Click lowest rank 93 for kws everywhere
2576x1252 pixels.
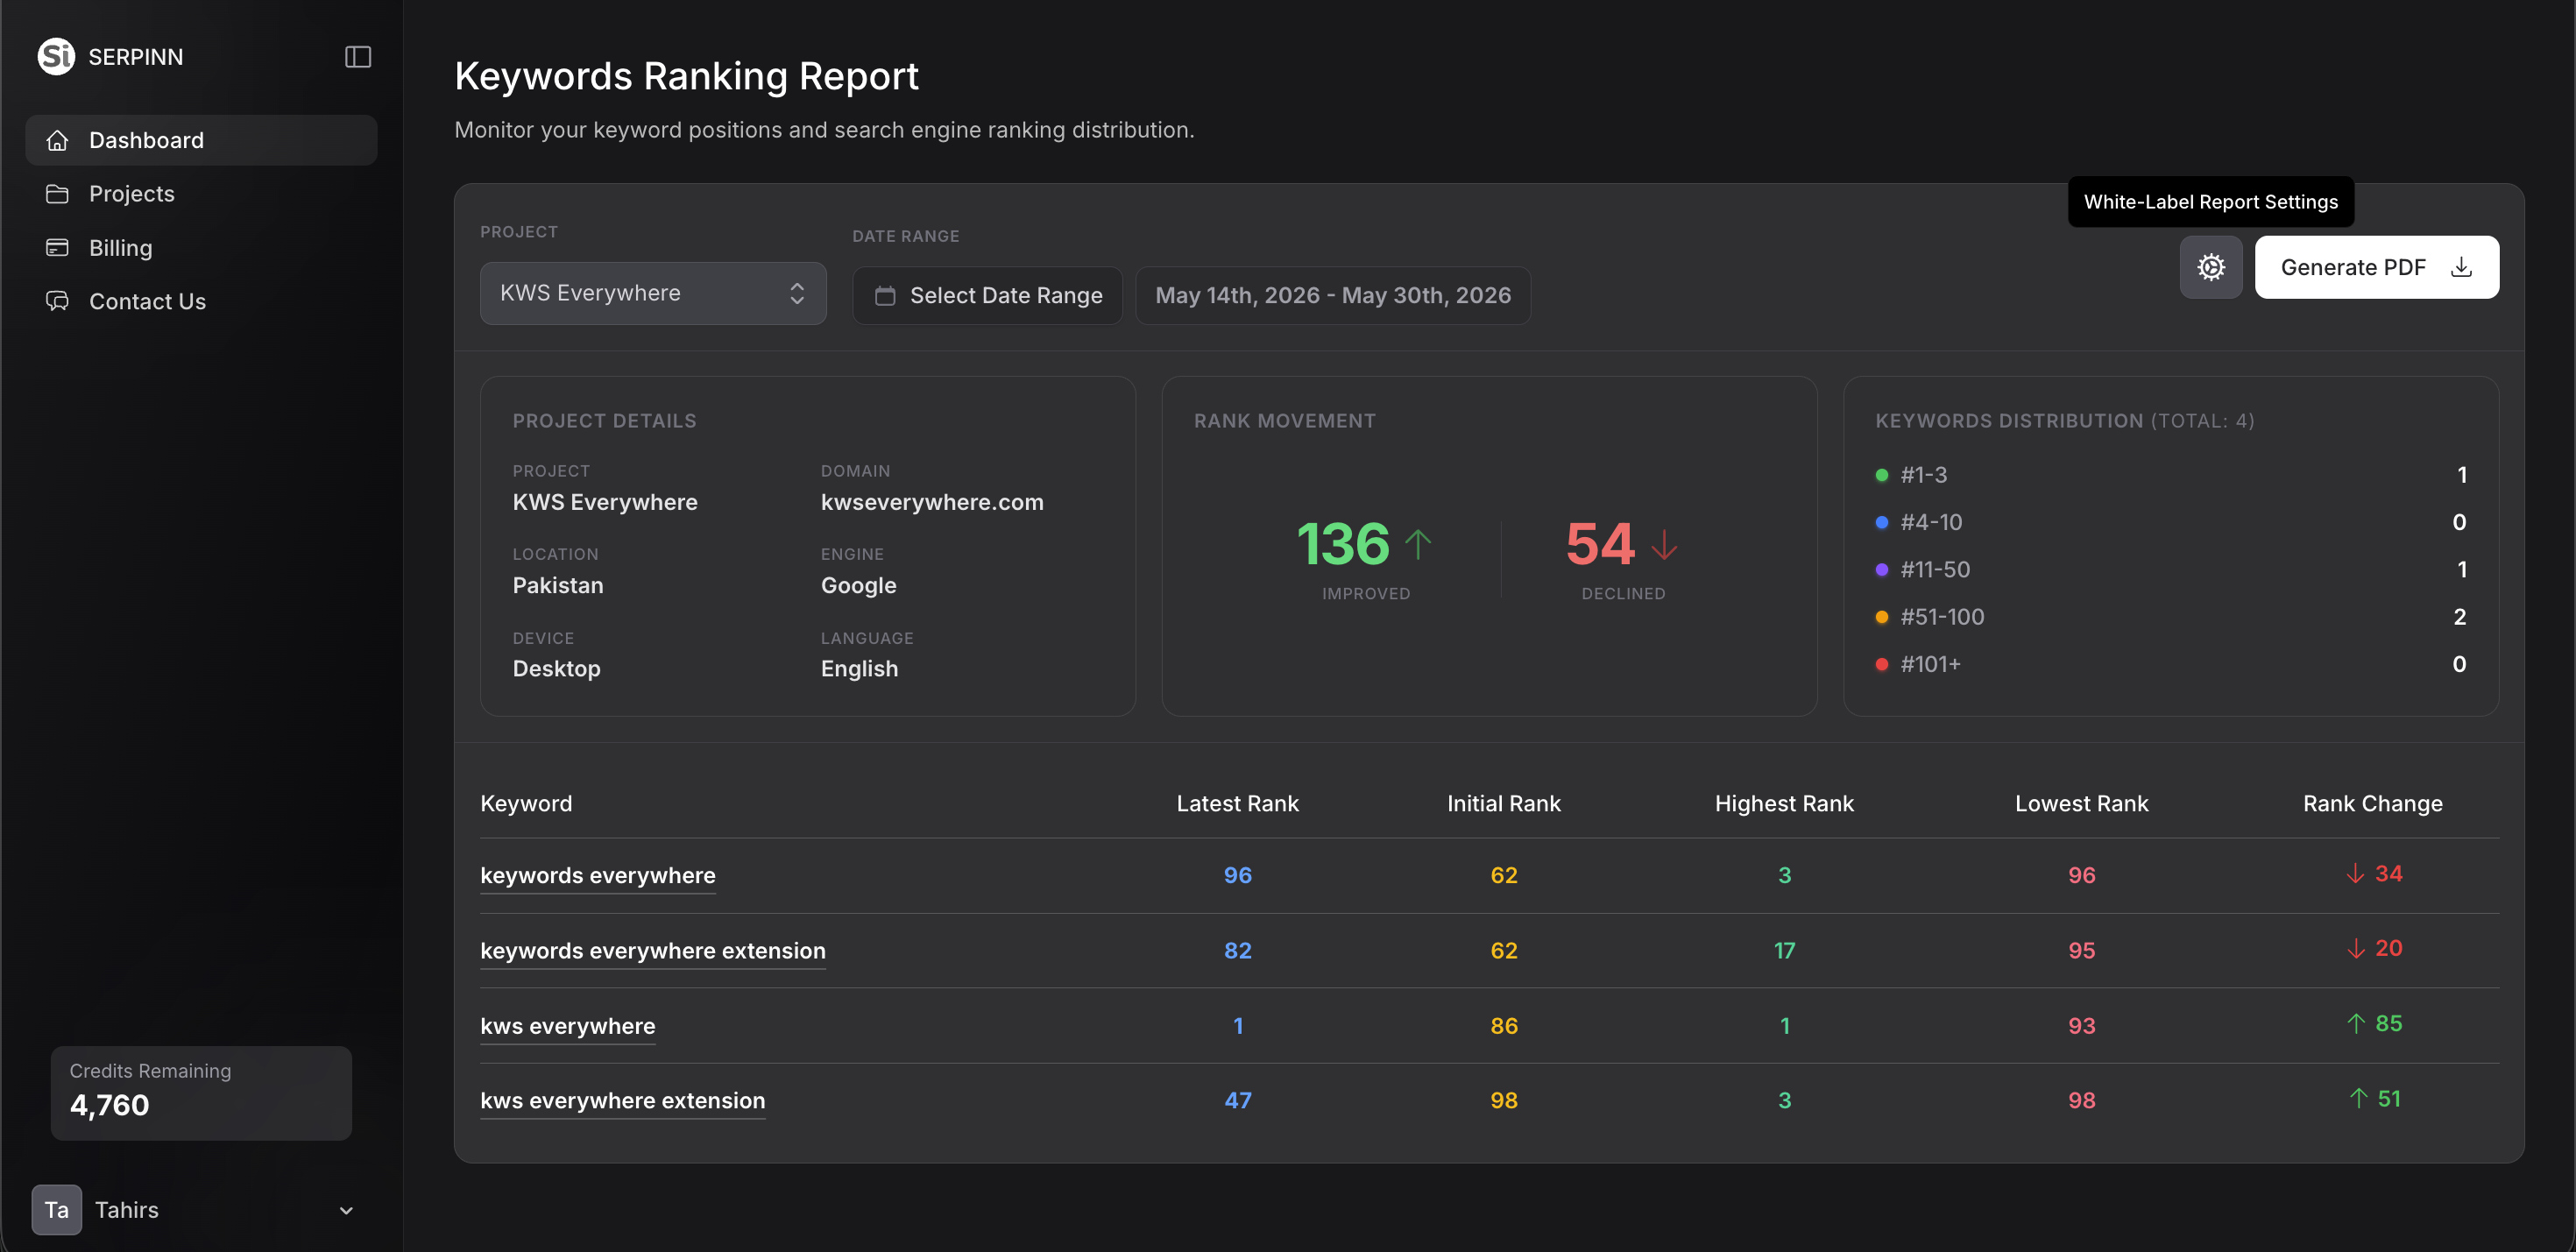2081,1026
